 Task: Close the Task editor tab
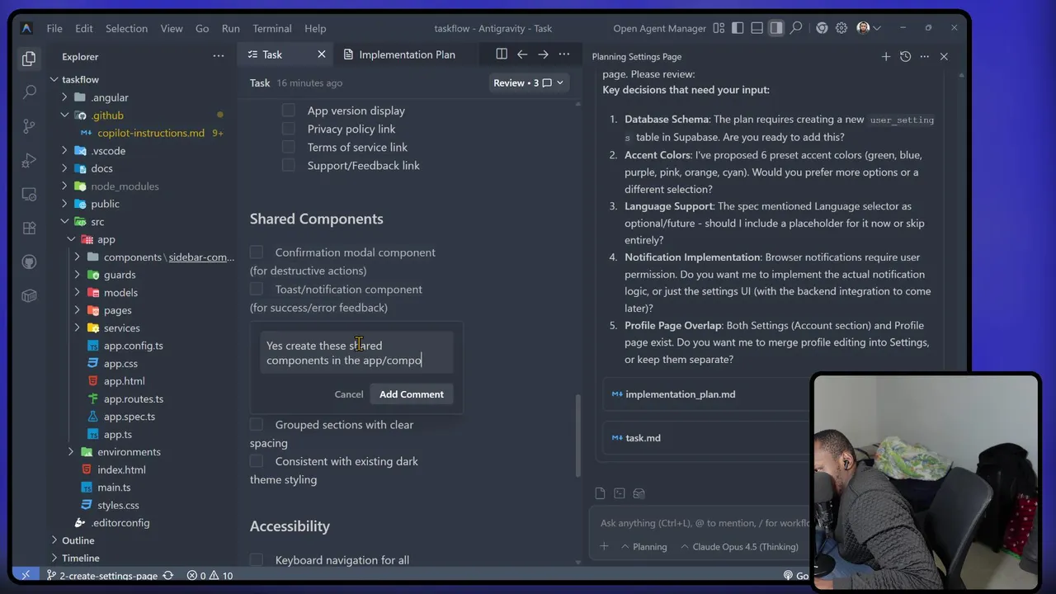tap(322, 54)
